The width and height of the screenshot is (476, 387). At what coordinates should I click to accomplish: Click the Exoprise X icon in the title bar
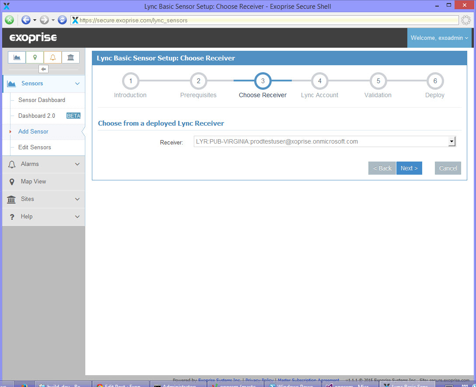click(x=7, y=6)
